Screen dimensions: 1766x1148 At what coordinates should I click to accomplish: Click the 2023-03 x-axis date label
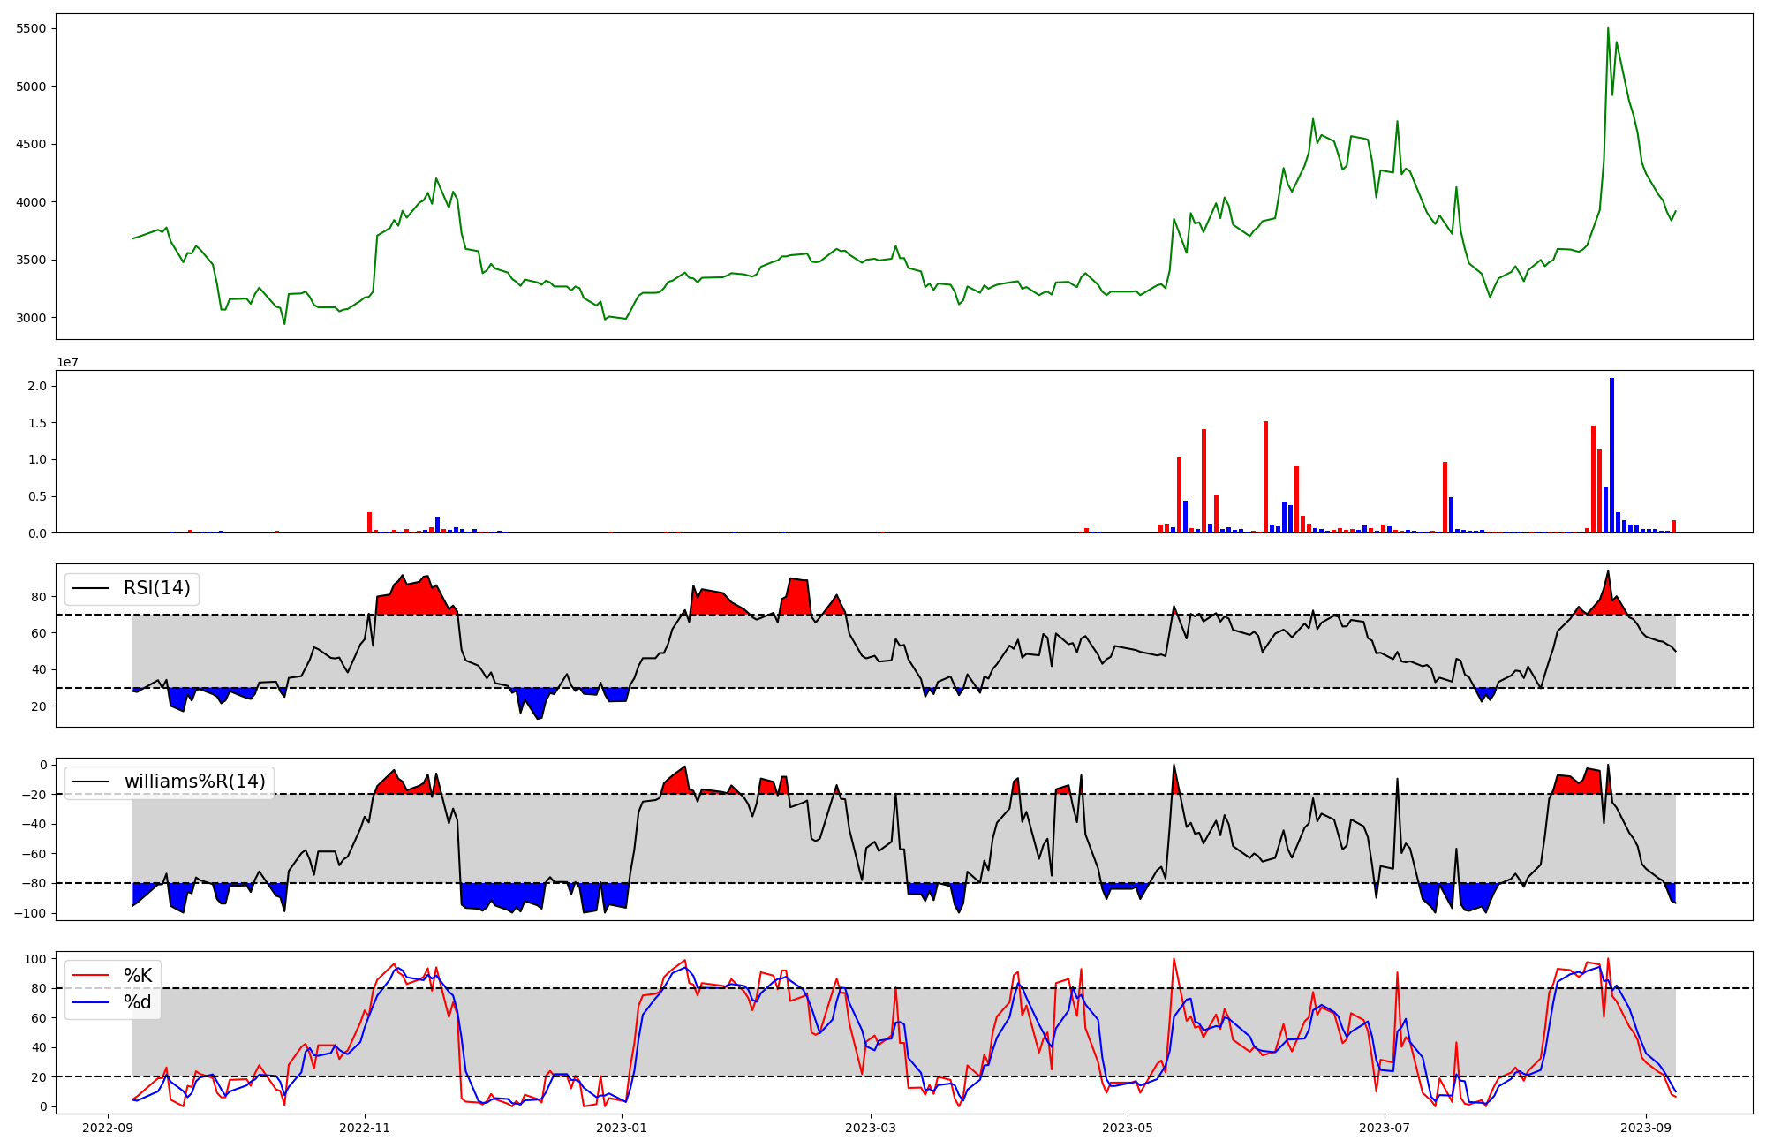[871, 1128]
